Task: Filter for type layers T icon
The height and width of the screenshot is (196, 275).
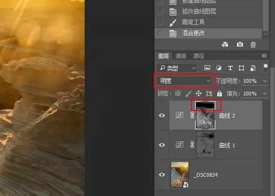Action: [x=230, y=68]
